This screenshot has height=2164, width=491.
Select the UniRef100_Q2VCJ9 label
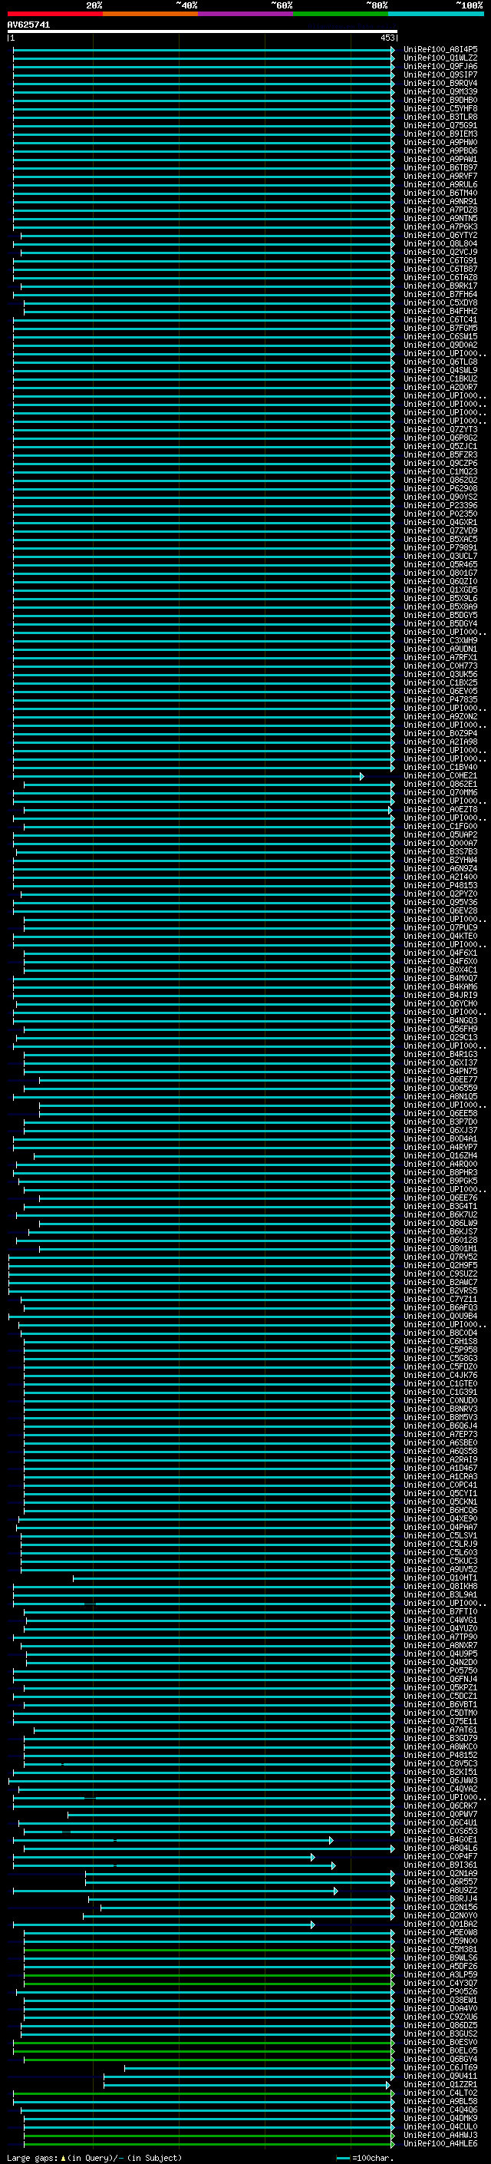click(x=440, y=252)
